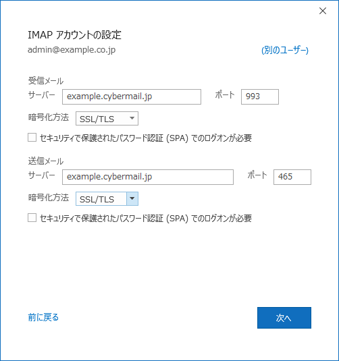Image resolution: width=339 pixels, height=361 pixels.
Task: Click the ポート label beside outgoing port
Action: (x=257, y=175)
